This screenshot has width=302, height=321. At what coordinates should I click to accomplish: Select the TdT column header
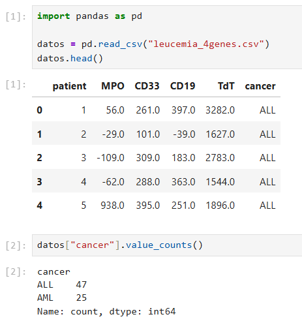[x=226, y=86]
